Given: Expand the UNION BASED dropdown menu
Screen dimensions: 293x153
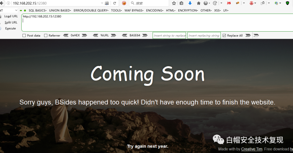Looking at the screenshot, I should pyautogui.click(x=60, y=11).
